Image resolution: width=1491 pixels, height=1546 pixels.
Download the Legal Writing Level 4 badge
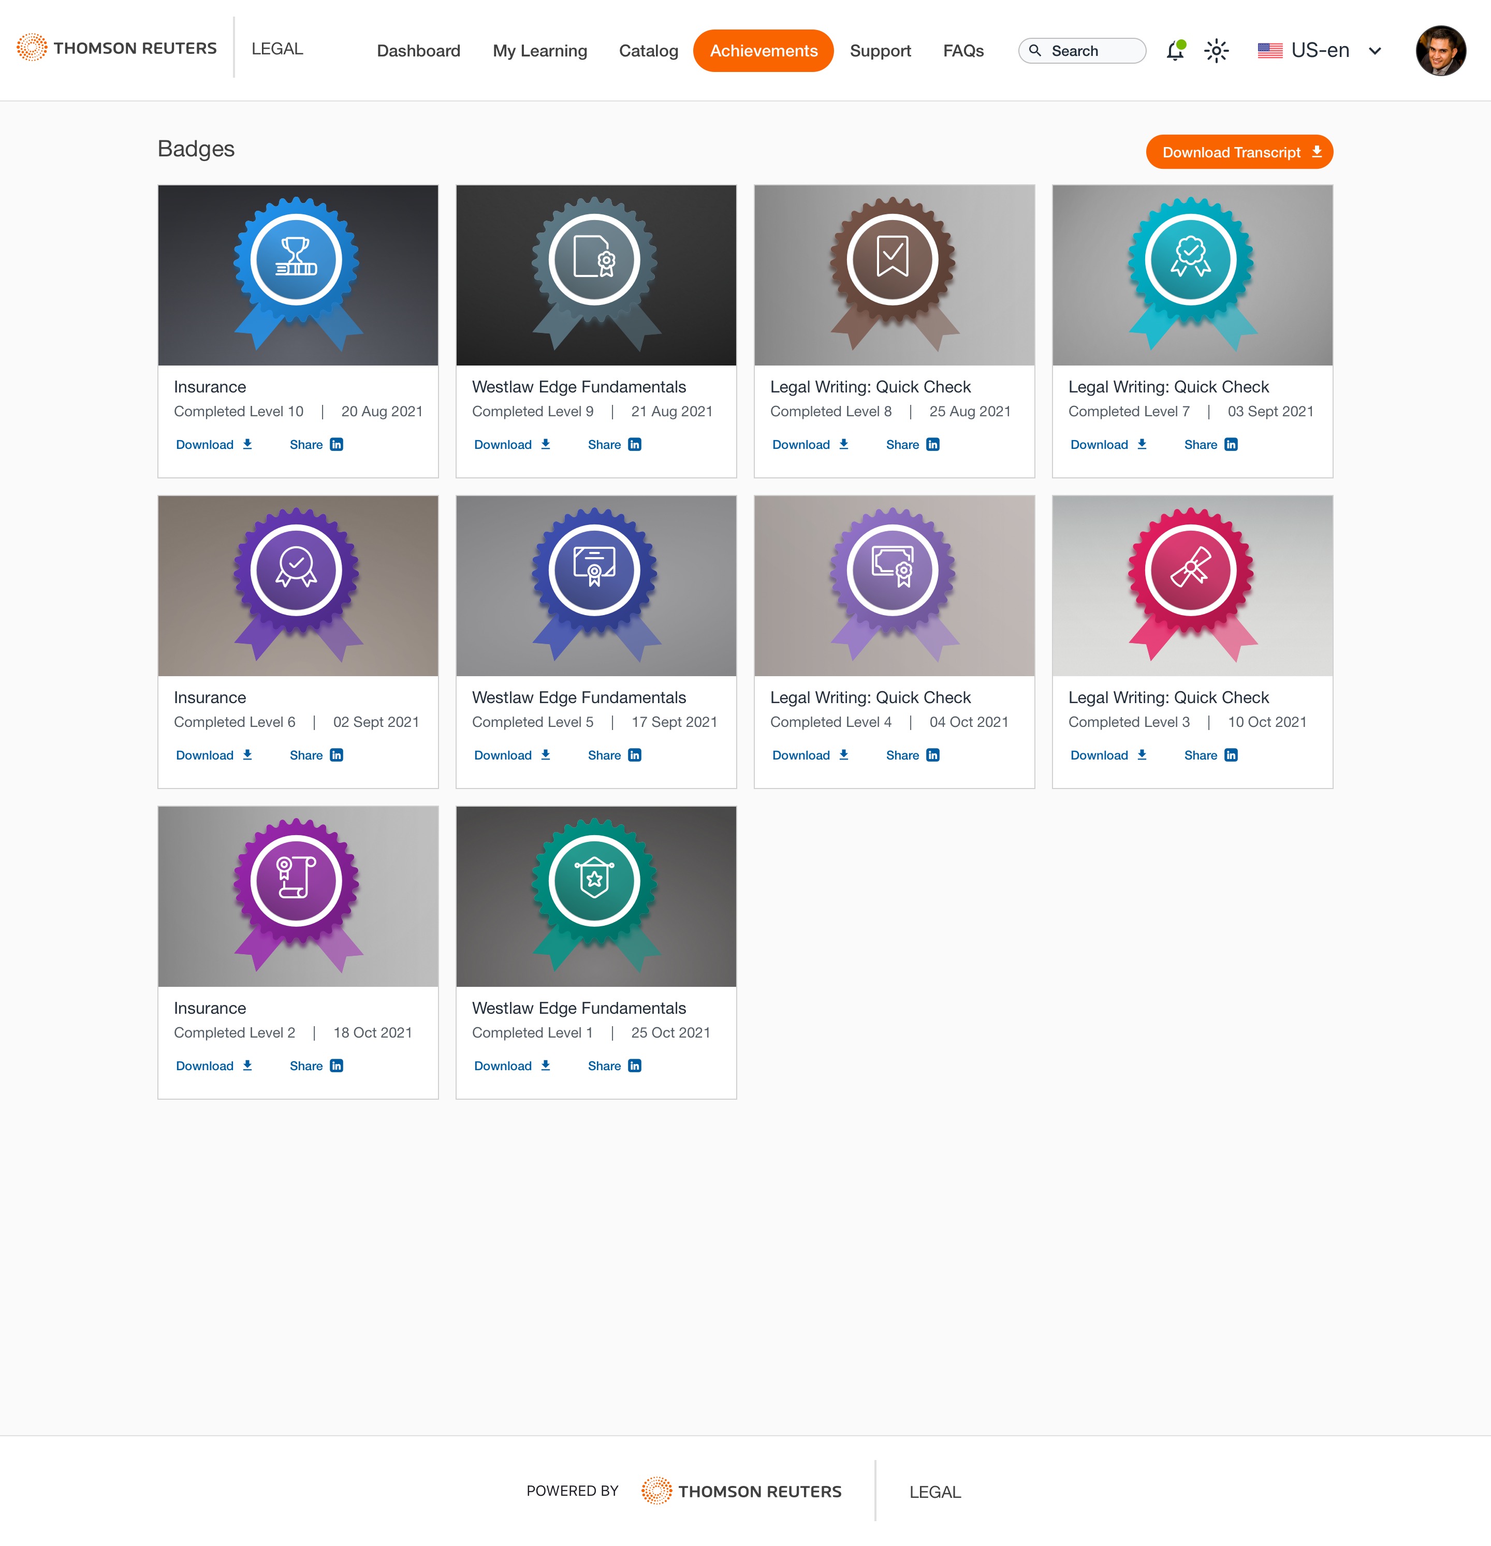(810, 755)
